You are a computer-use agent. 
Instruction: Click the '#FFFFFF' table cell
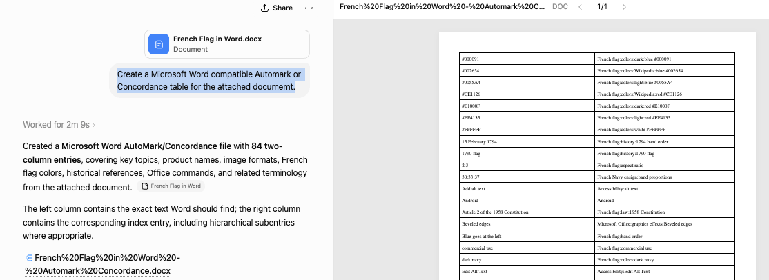pyautogui.click(x=527, y=130)
